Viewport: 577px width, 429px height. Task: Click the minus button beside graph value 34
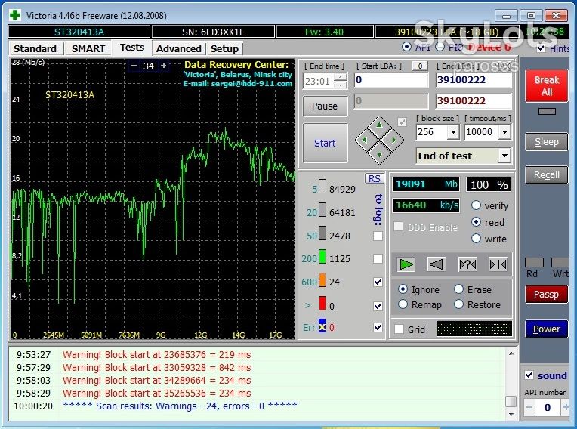pos(134,66)
